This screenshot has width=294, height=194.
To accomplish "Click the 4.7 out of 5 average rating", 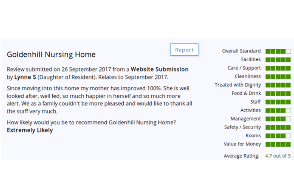I will coord(278,156).
